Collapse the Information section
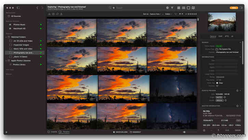 (240, 57)
